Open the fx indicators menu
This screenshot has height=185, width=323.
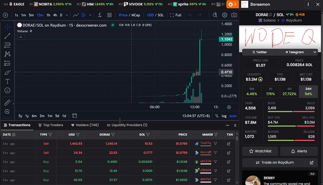[x=100, y=15]
